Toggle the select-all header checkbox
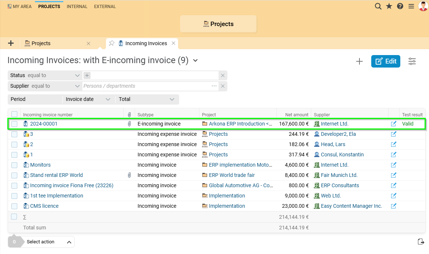Viewport: 429px width, 254px height. (14, 114)
